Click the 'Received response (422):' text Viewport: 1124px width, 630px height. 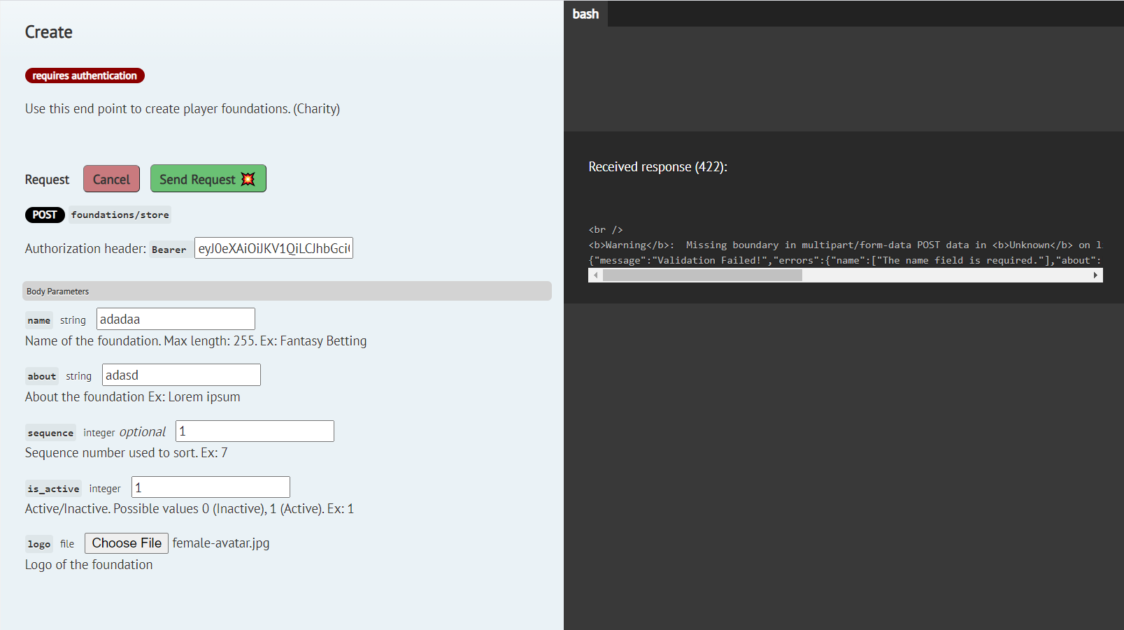point(657,166)
